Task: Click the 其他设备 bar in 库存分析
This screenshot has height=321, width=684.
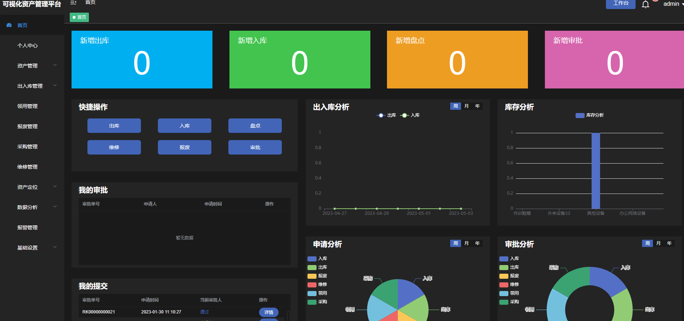Action: click(596, 171)
